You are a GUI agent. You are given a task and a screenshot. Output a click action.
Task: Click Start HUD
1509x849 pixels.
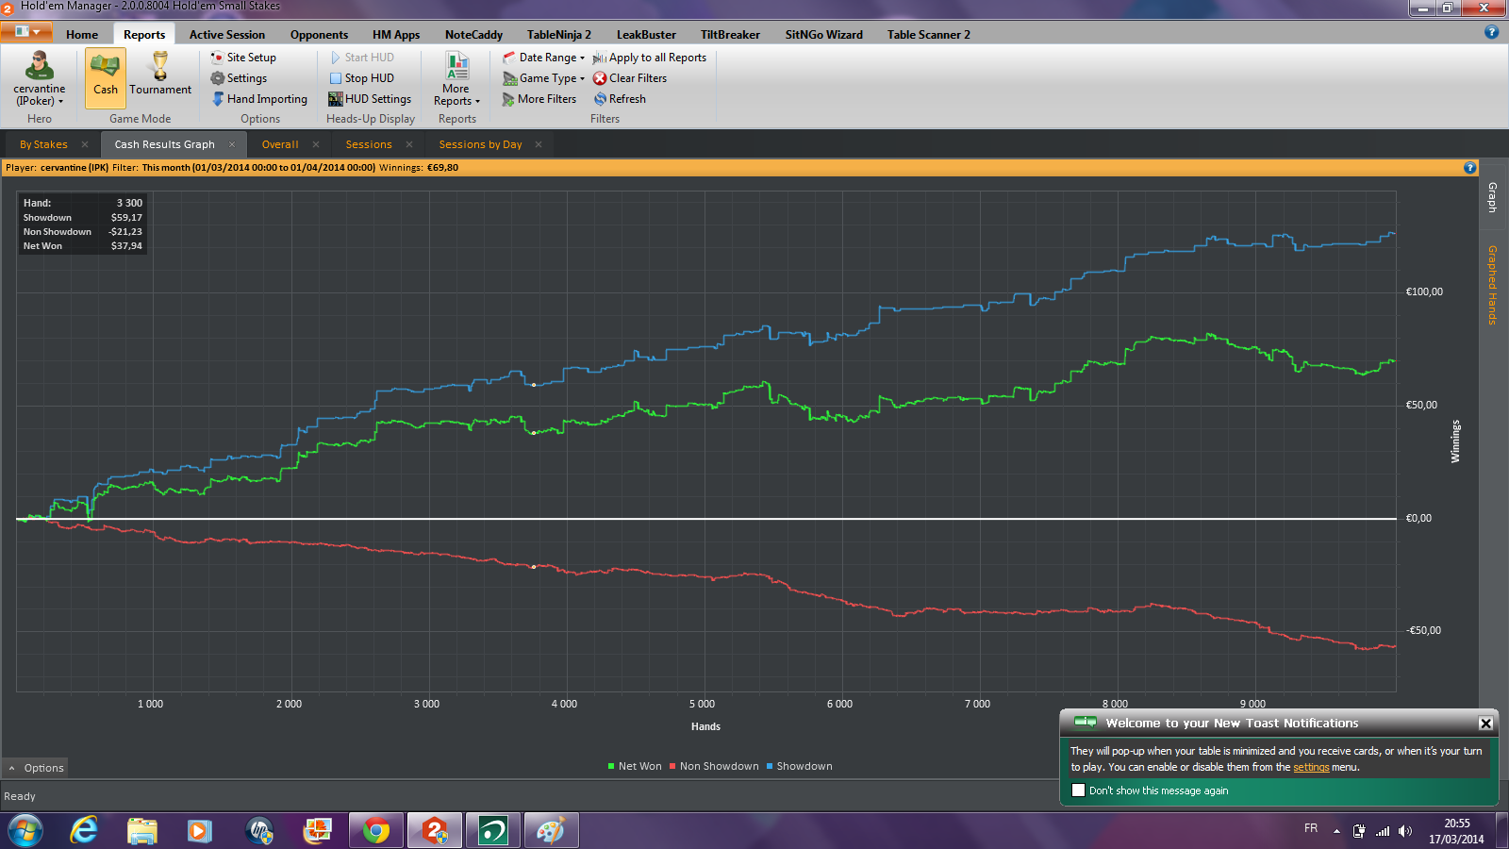tap(361, 58)
